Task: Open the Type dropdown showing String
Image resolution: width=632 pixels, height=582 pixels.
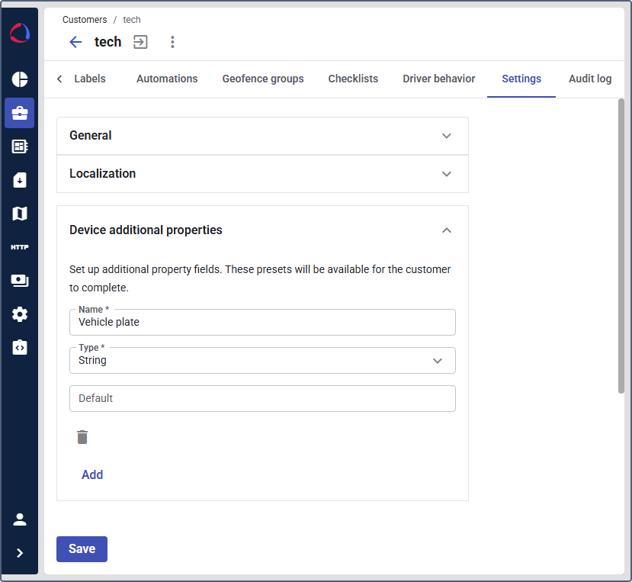Action: tap(262, 361)
